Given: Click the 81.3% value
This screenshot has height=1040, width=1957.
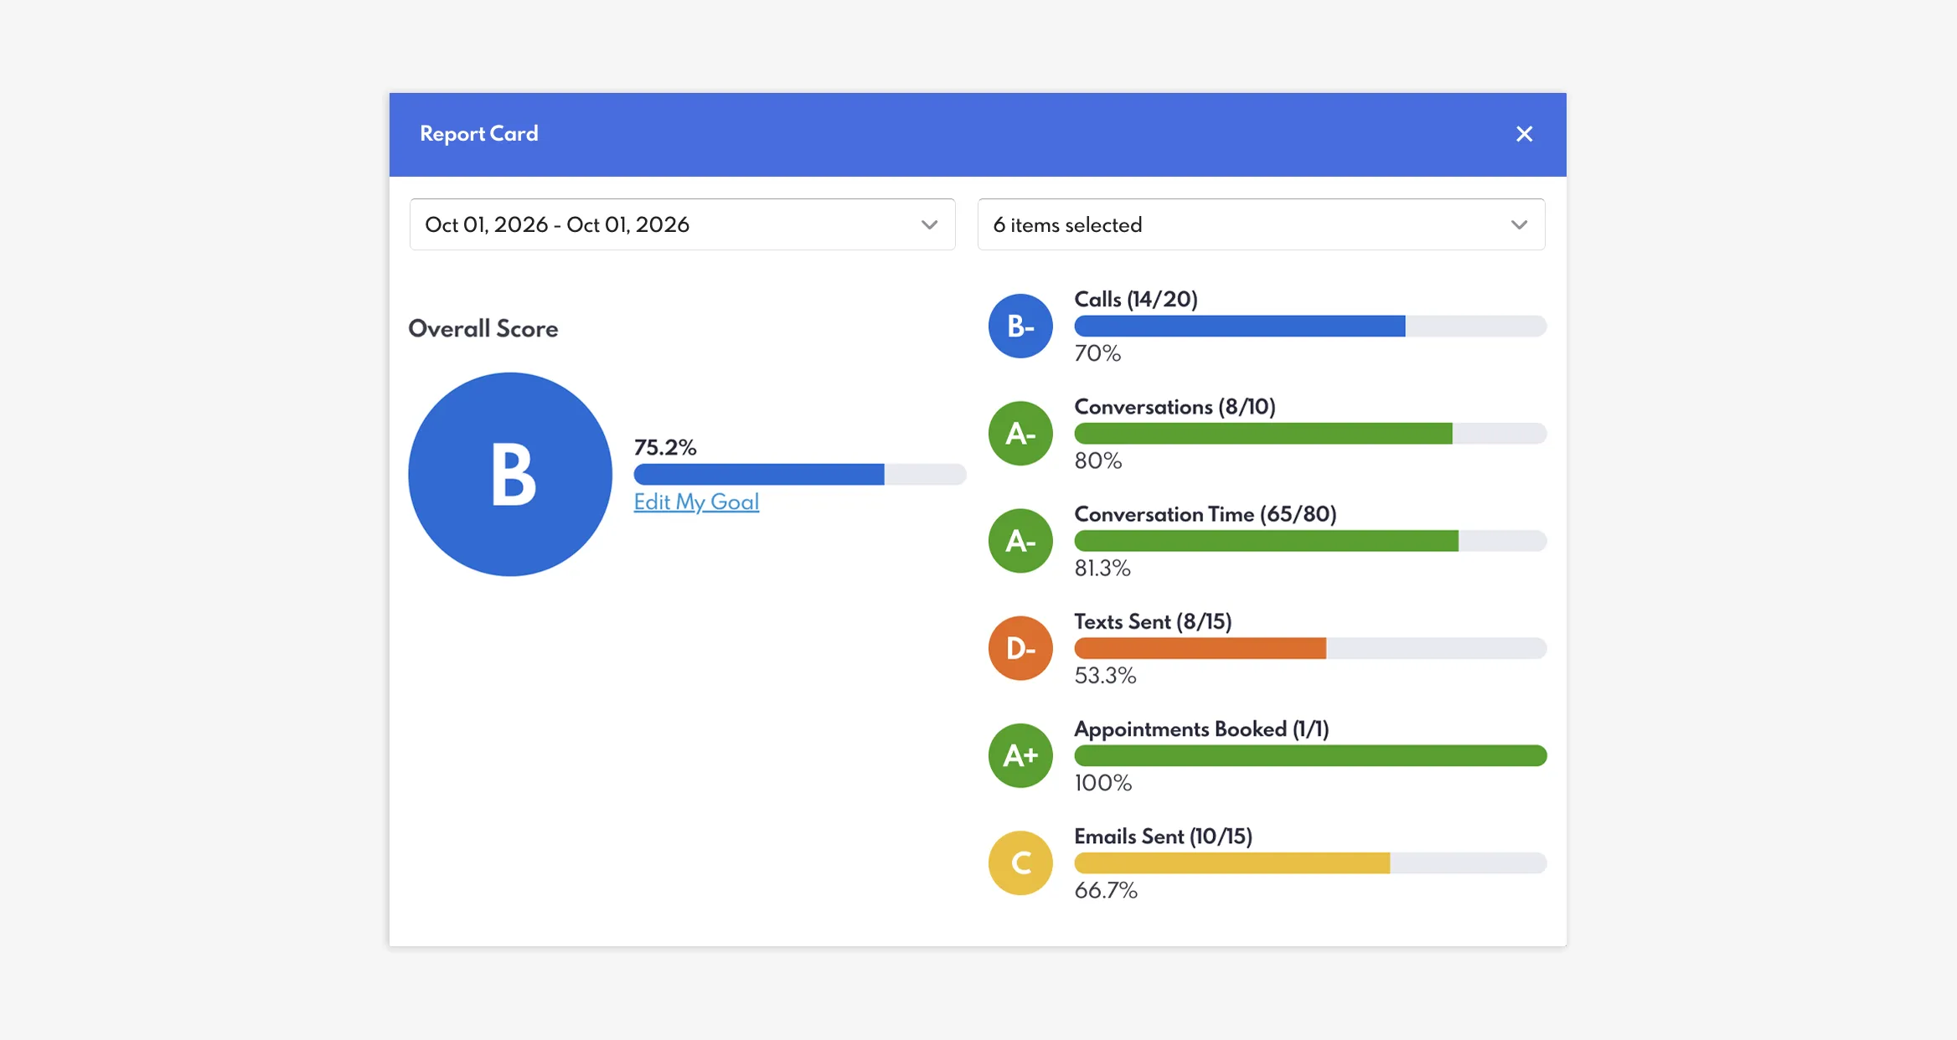Looking at the screenshot, I should tap(1102, 568).
